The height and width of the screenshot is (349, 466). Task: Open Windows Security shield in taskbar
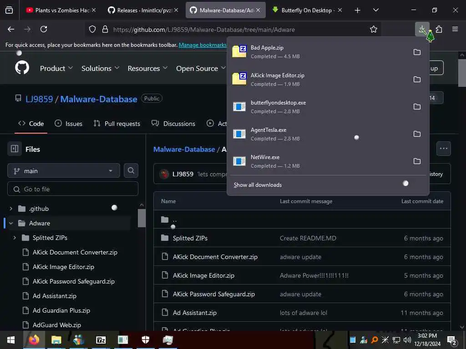coord(145,340)
